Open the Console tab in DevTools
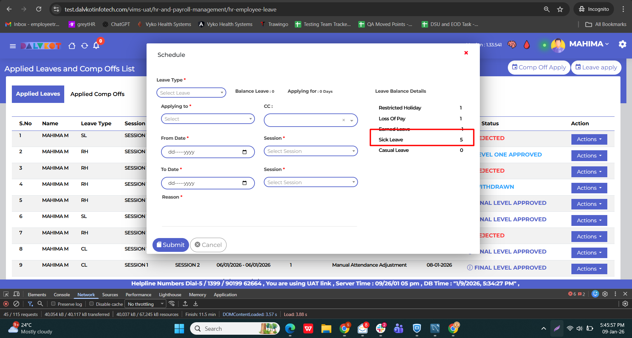 (62, 295)
